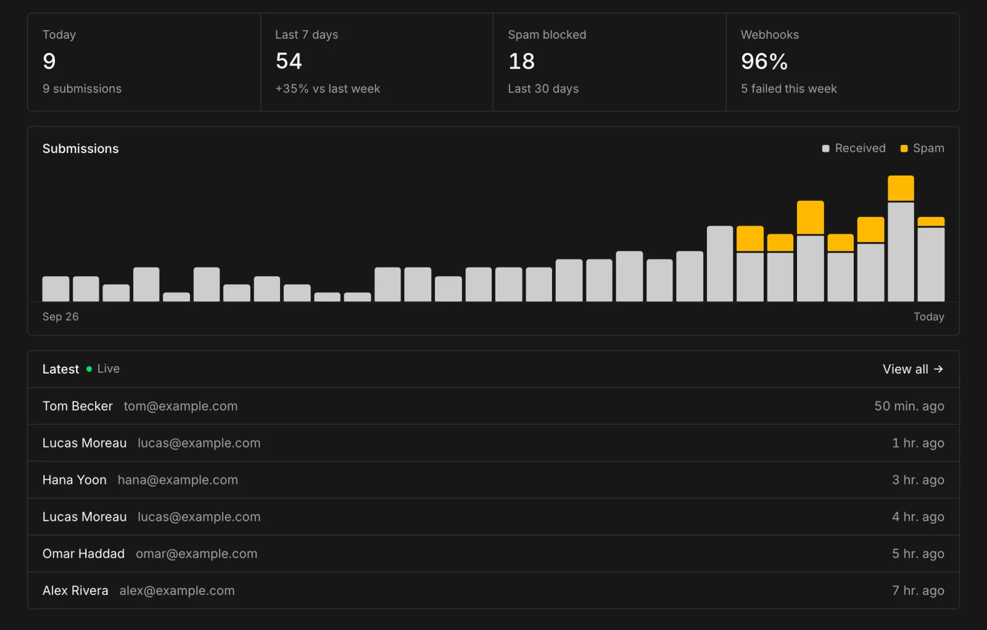Click the Sep 26 axis label

pyautogui.click(x=60, y=317)
